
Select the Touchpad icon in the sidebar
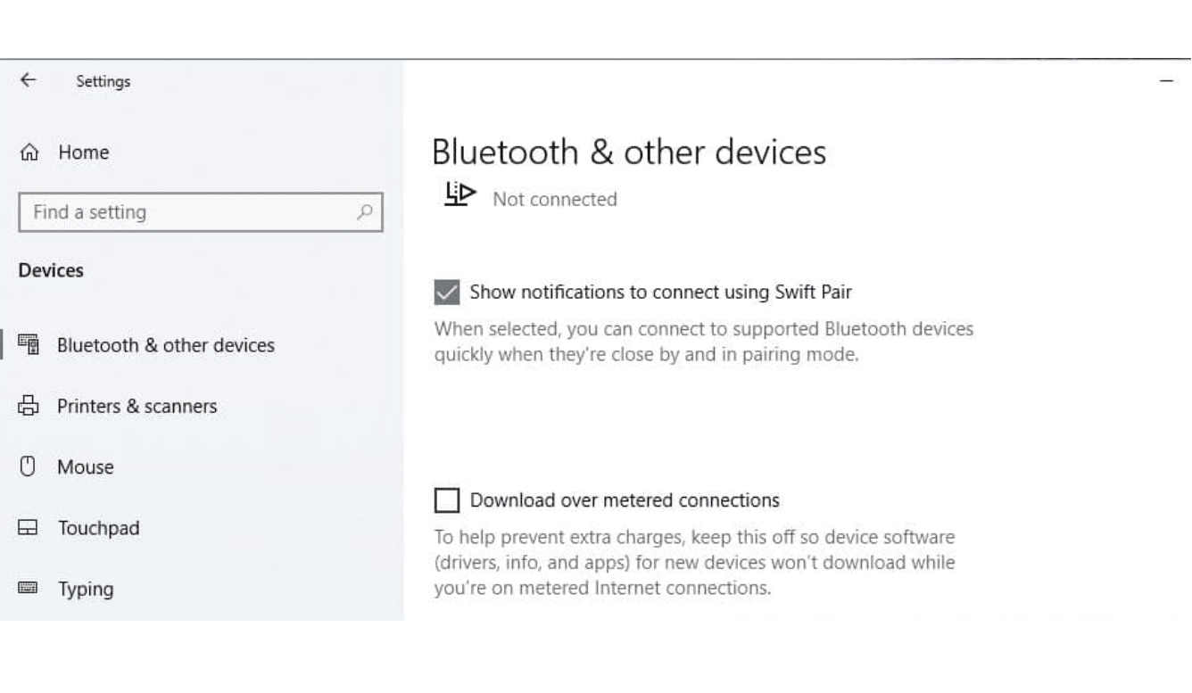29,528
